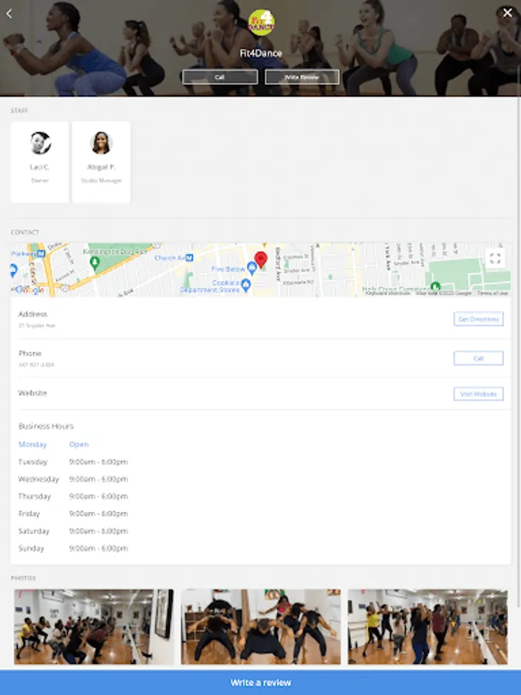Select the Open status for Monday
The width and height of the screenshot is (521, 695).
(x=79, y=444)
